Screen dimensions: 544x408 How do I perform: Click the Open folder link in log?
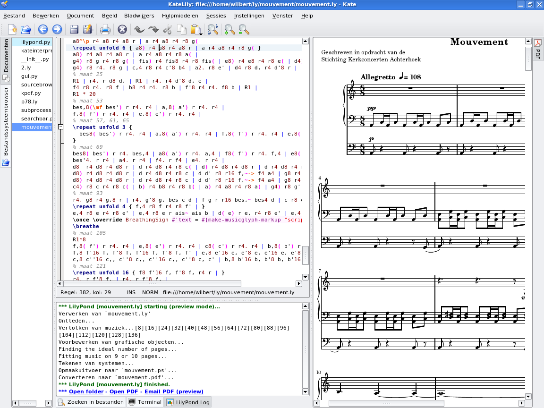pyautogui.click(x=86, y=391)
